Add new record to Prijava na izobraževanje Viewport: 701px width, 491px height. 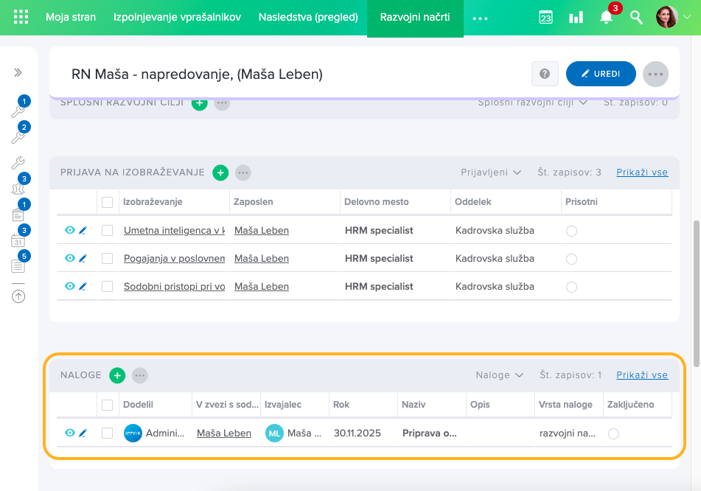tap(220, 173)
